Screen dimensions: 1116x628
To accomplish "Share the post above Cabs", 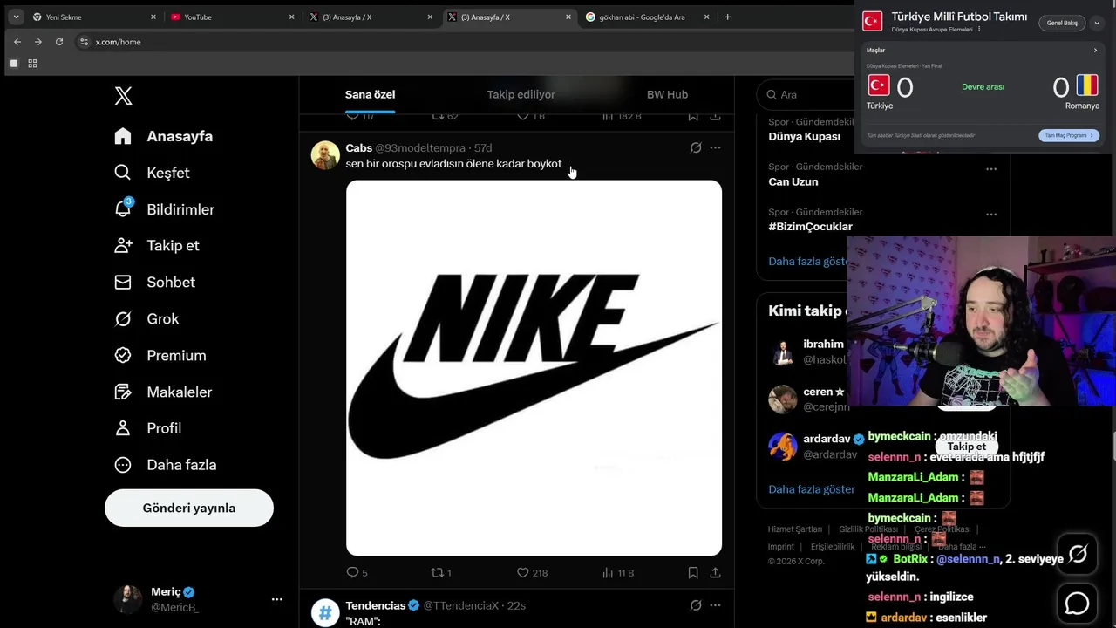I will (715, 116).
